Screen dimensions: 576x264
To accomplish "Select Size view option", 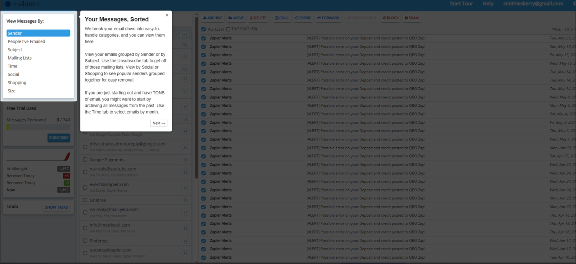I will tap(12, 91).
